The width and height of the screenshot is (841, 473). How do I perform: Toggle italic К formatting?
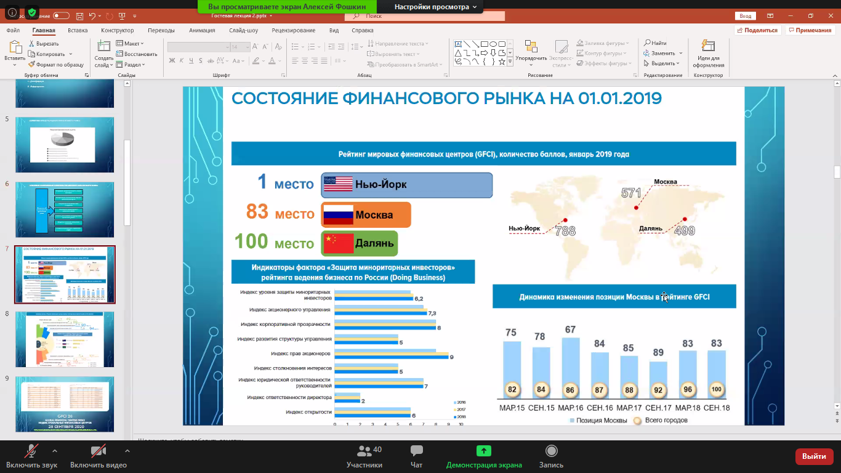(182, 60)
